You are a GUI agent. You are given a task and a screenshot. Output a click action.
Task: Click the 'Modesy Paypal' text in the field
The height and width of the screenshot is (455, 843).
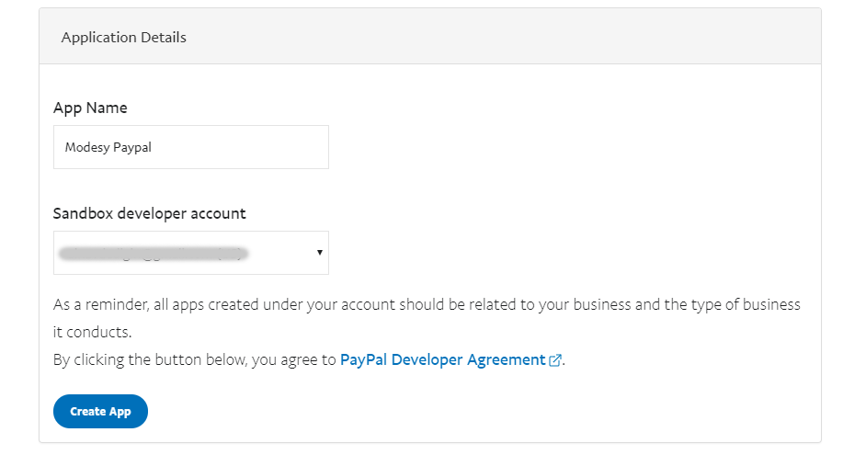tap(108, 147)
